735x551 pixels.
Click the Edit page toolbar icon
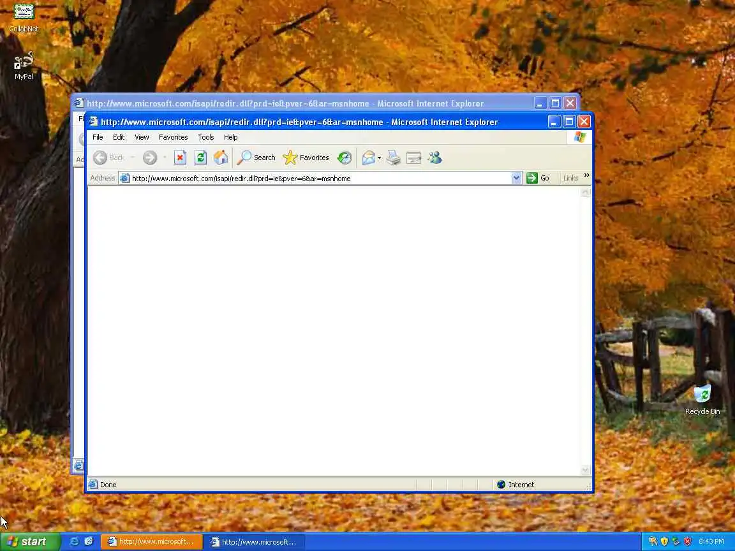pos(414,158)
